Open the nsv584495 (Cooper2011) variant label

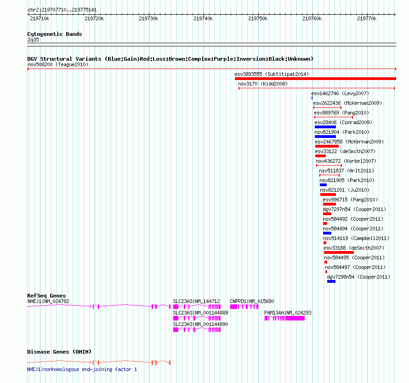click(354, 257)
